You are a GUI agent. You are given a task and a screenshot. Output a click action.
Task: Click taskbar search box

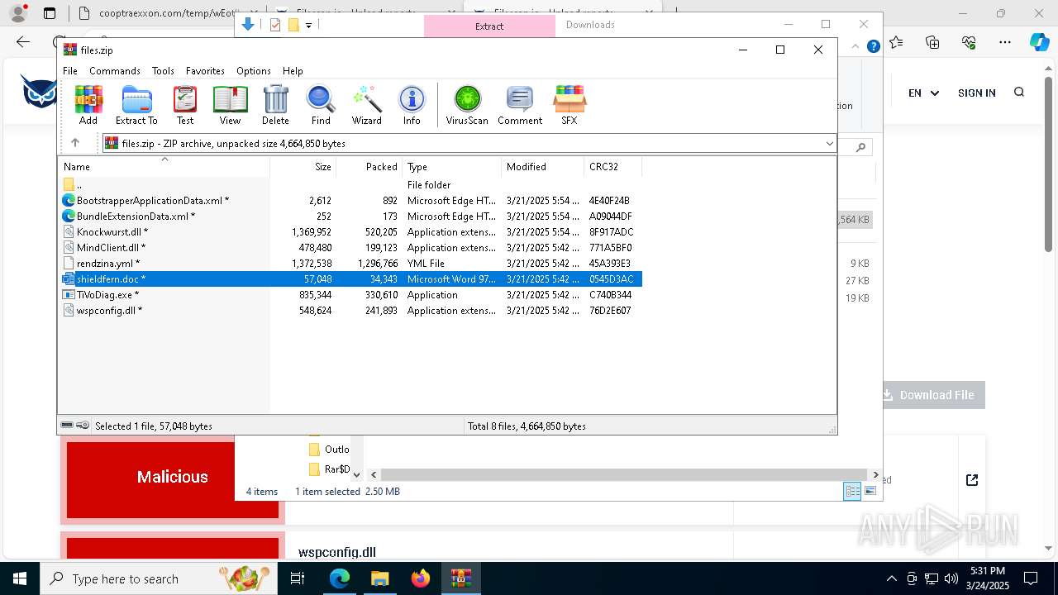coord(159,578)
